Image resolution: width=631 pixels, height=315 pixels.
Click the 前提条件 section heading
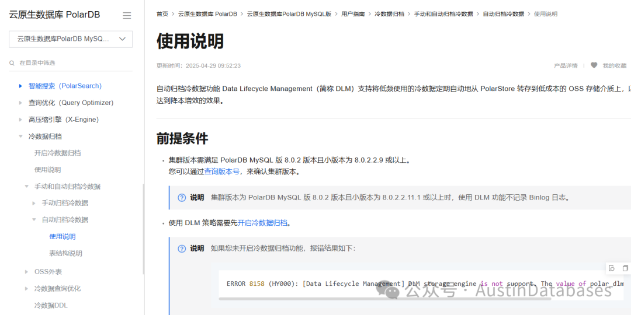coord(182,139)
